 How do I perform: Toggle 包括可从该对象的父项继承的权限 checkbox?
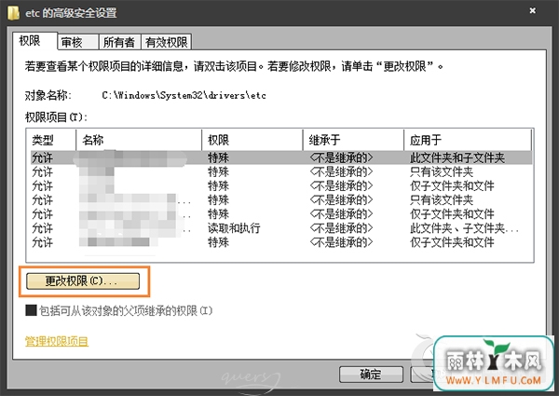[31, 310]
